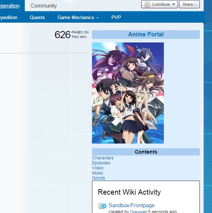Open the Episodes link
This screenshot has height=213, width=212.
tap(101, 163)
